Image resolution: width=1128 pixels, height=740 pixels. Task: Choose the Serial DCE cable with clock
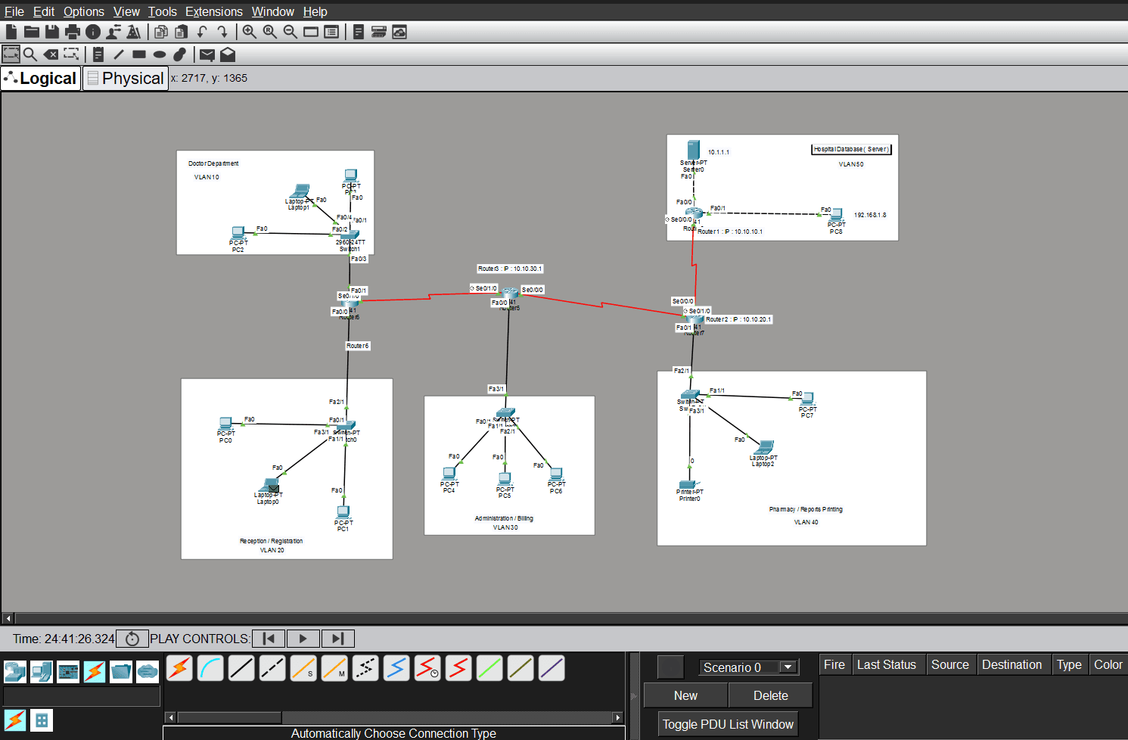coord(427,668)
